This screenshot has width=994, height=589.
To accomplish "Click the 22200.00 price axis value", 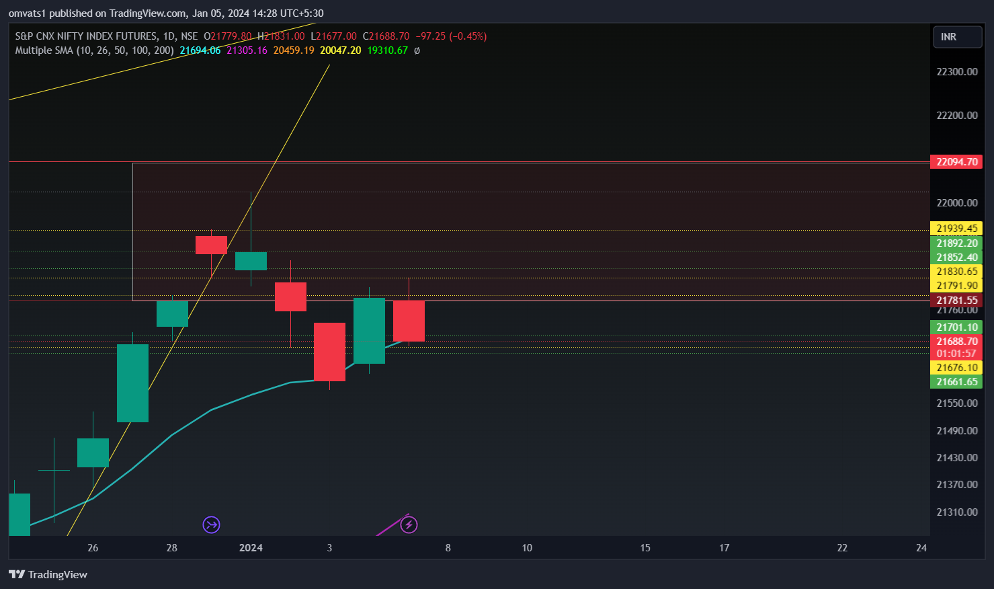I will (957, 116).
